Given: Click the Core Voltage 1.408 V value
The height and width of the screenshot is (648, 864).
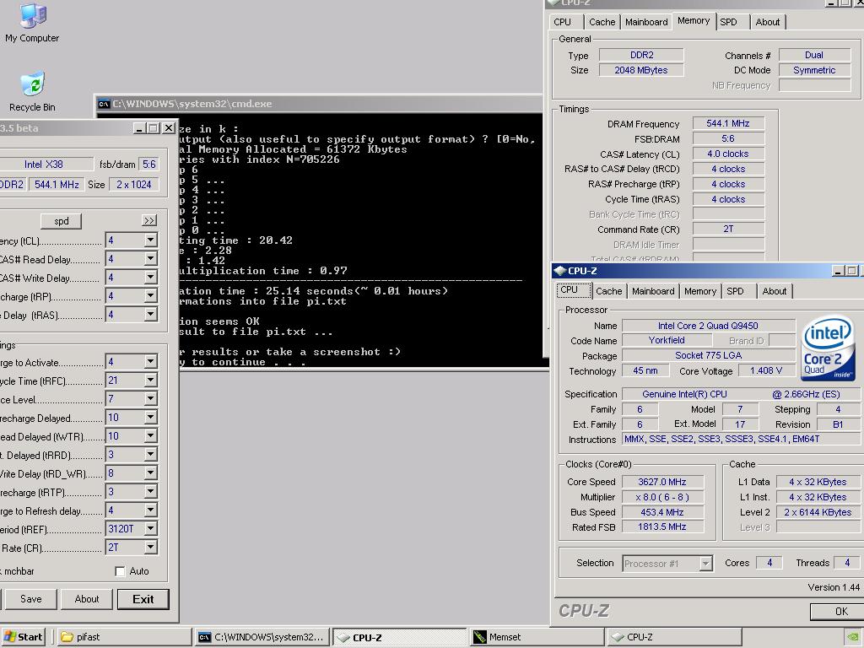Looking at the screenshot, I should point(766,371).
